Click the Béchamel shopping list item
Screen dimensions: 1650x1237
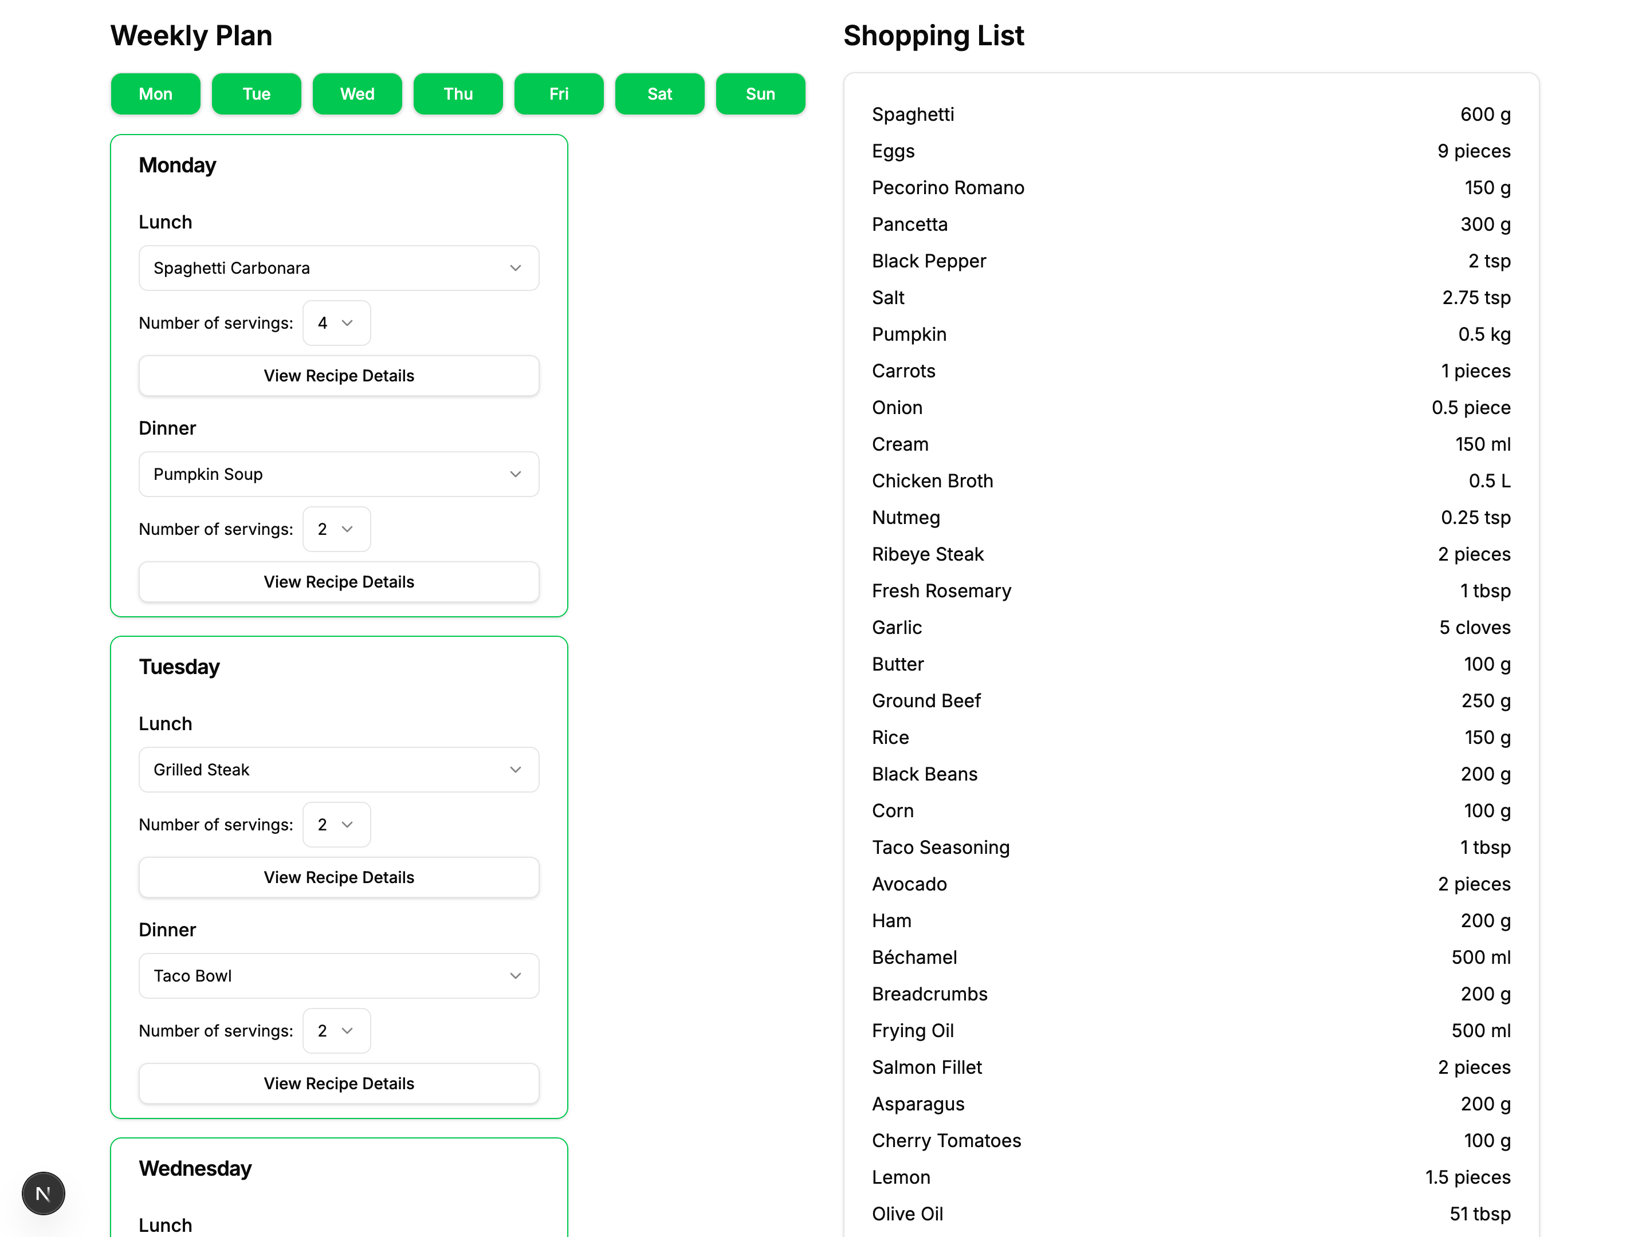(x=1191, y=958)
